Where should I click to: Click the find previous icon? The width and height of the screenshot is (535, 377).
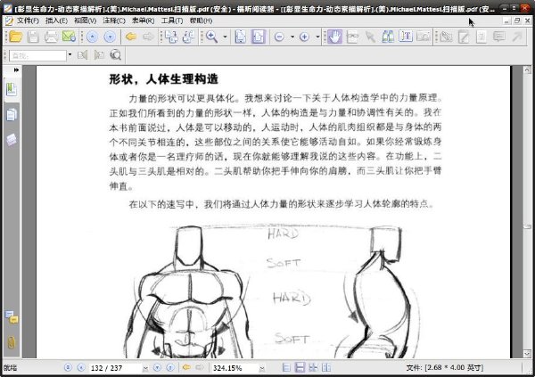pyautogui.click(x=82, y=55)
